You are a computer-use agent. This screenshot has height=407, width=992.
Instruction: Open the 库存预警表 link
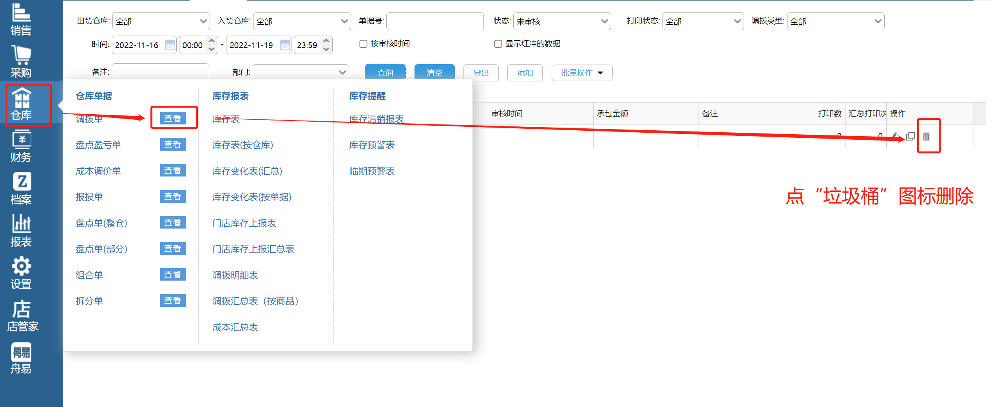point(372,145)
